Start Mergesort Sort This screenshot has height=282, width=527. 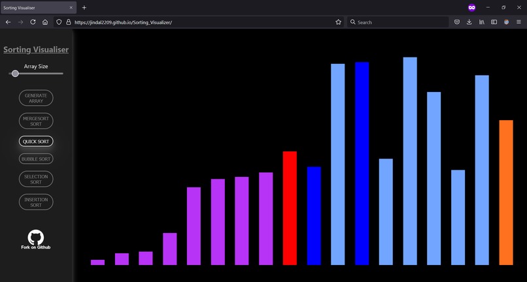tap(36, 121)
